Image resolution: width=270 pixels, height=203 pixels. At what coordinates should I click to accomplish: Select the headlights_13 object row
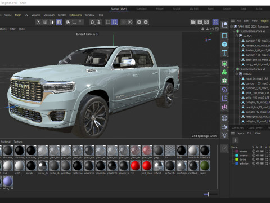point(255,107)
